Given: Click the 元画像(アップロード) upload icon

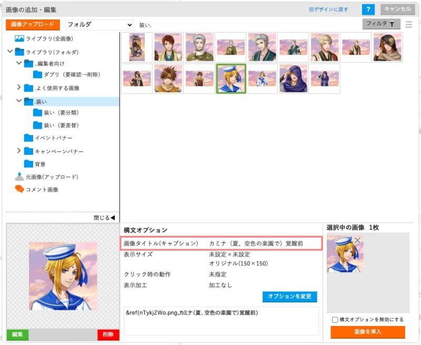Looking at the screenshot, I should (x=19, y=177).
